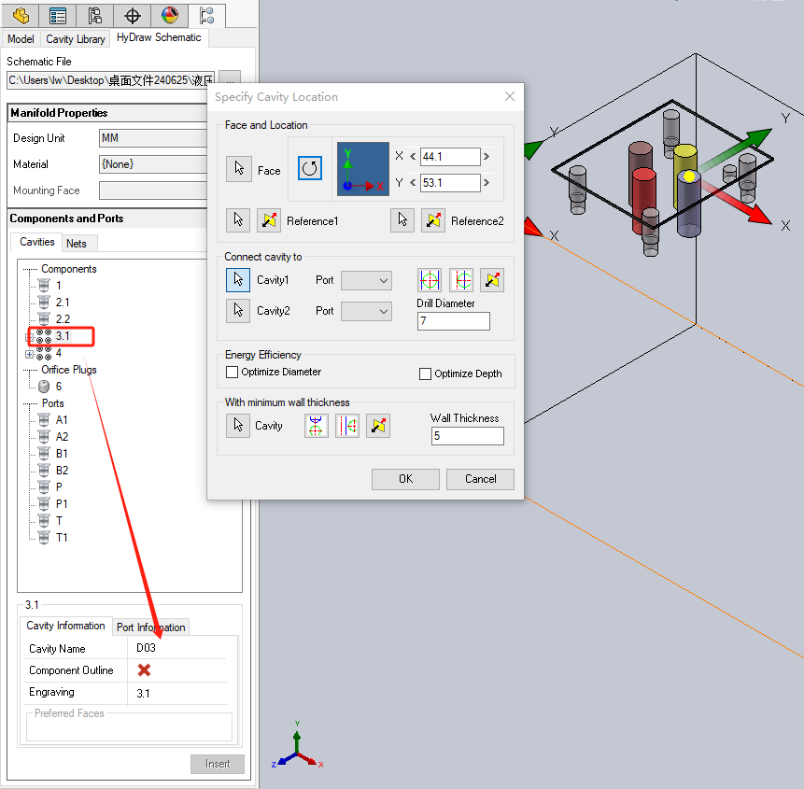Click the Wall Thickness input field
This screenshot has width=804, height=789.
click(x=467, y=436)
